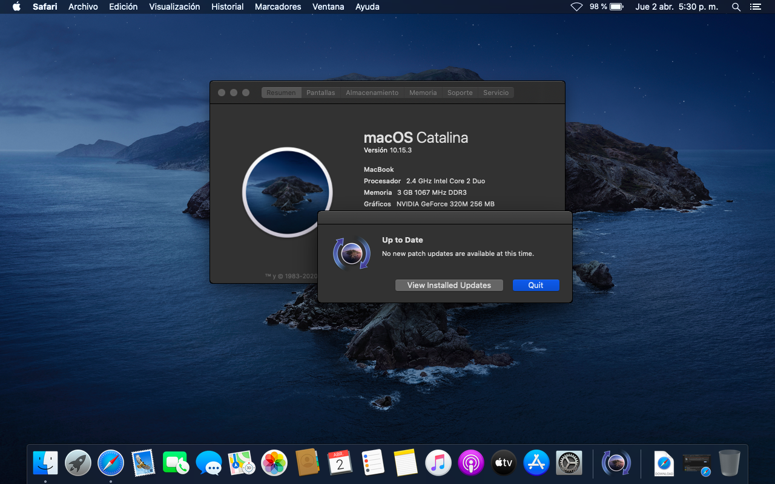Click the Procesador 2.4 GHz line
This screenshot has height=484, width=775.
[424, 181]
